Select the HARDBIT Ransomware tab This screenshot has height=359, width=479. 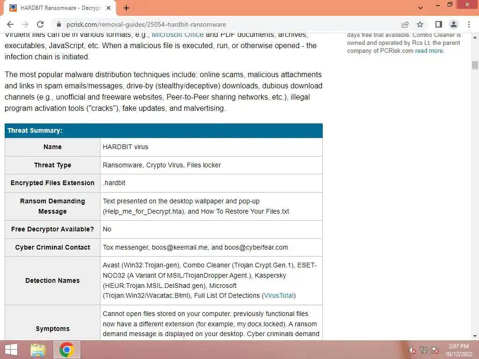coord(60,8)
